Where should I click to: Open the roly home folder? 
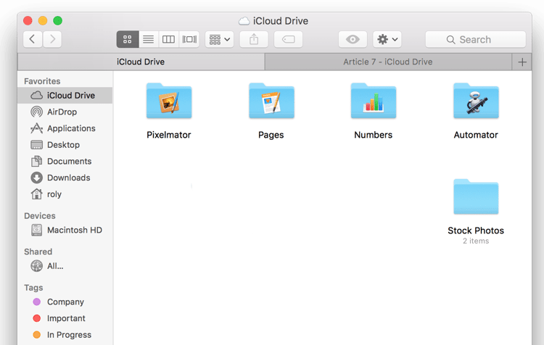point(65,194)
